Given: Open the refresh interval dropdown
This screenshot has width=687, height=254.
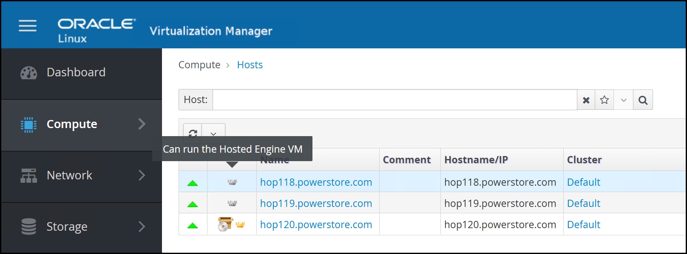Looking at the screenshot, I should pyautogui.click(x=213, y=134).
